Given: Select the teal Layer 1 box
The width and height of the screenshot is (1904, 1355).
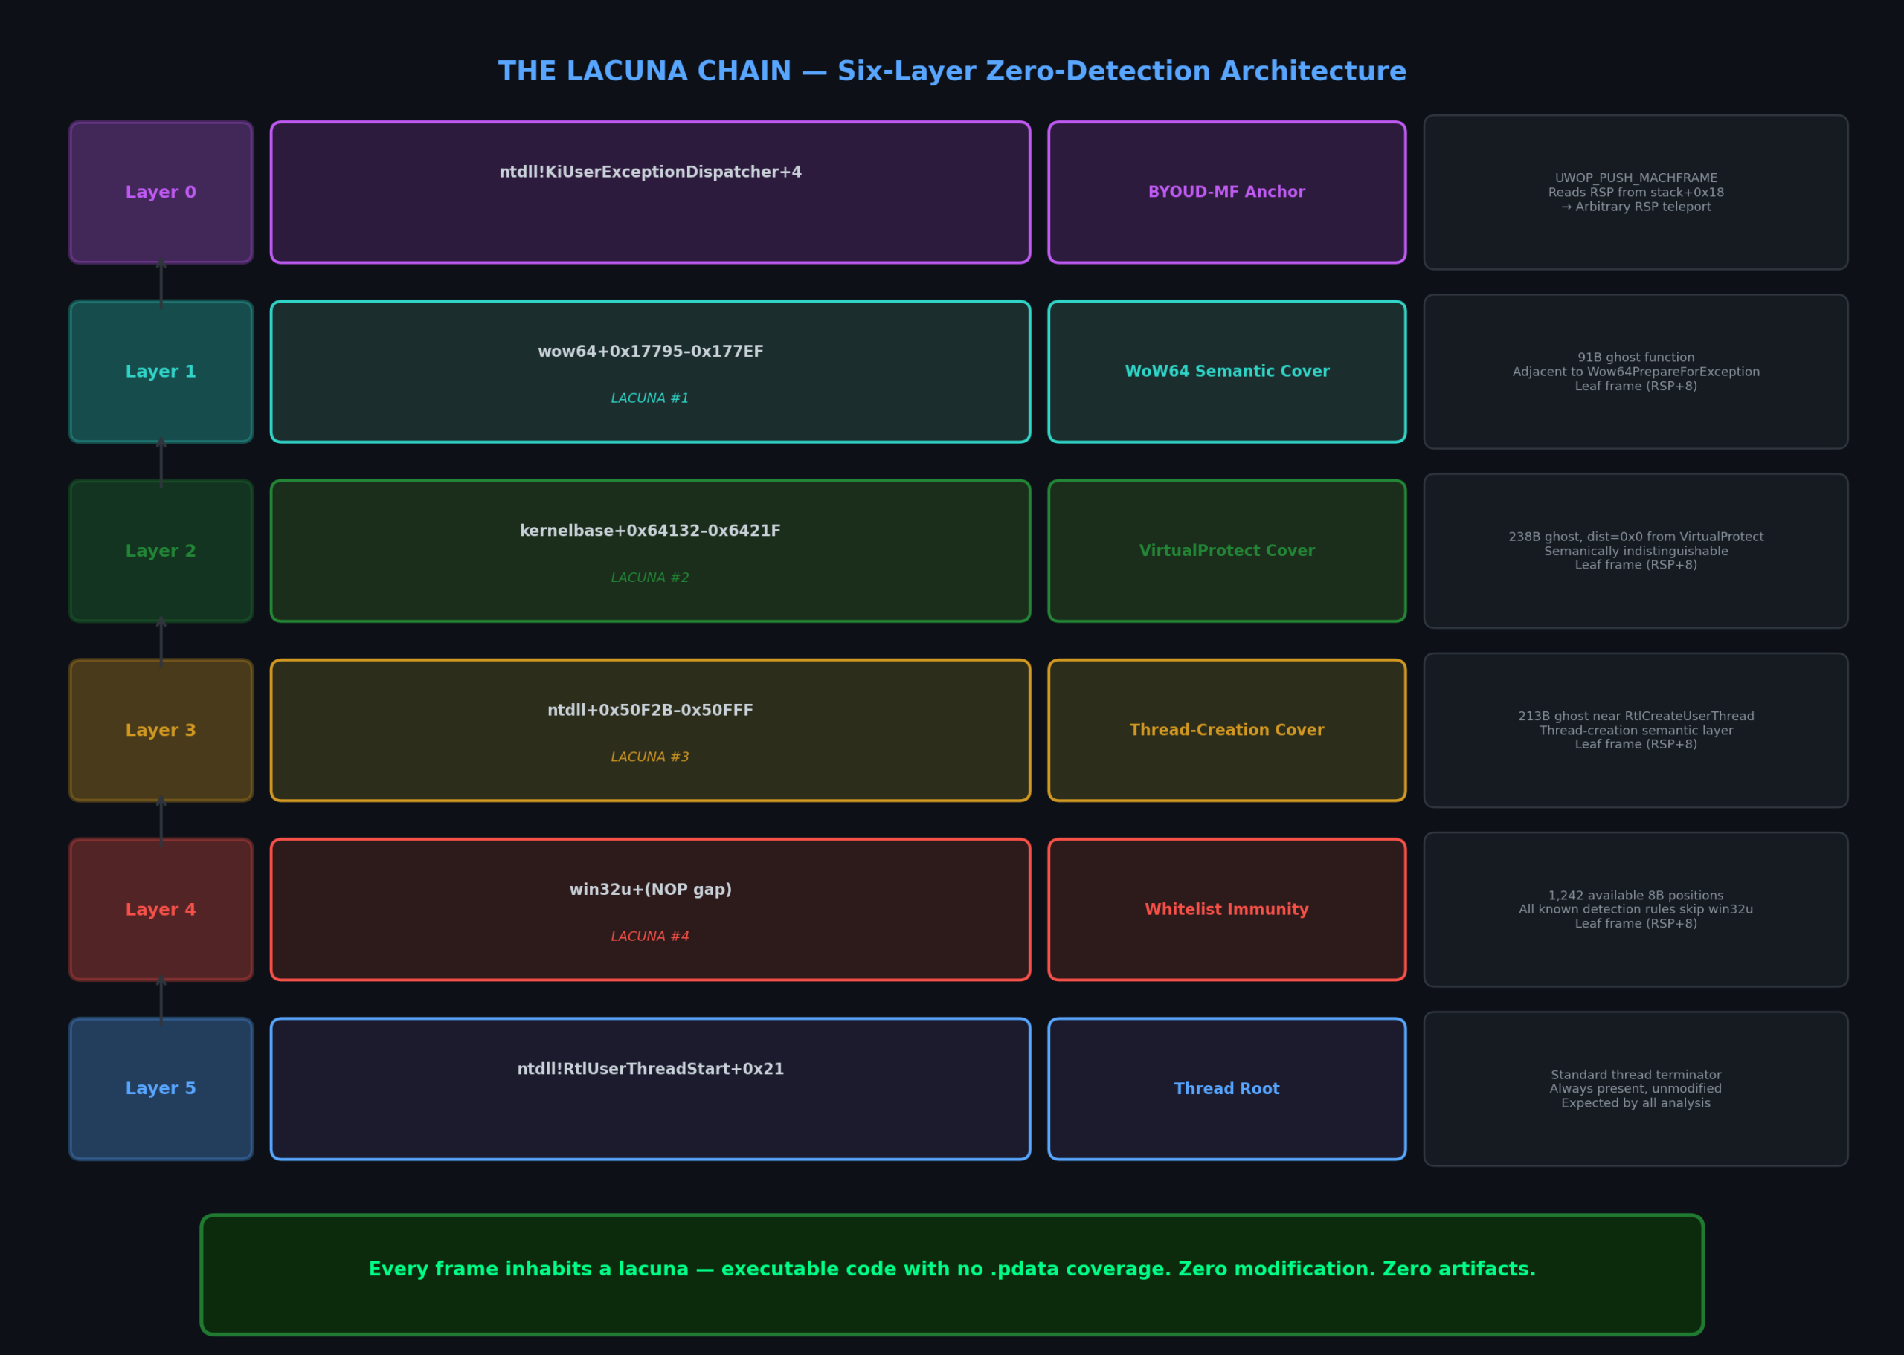Looking at the screenshot, I should (x=161, y=372).
